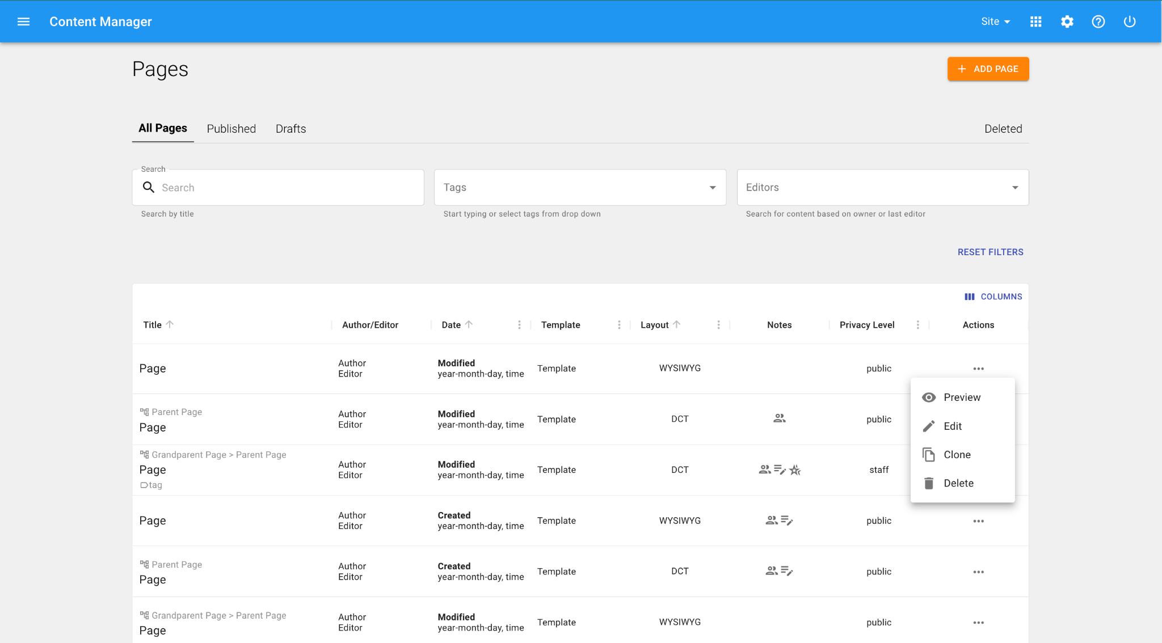This screenshot has width=1162, height=643.
Task: Toggle sort order on Title column
Action: coord(170,324)
